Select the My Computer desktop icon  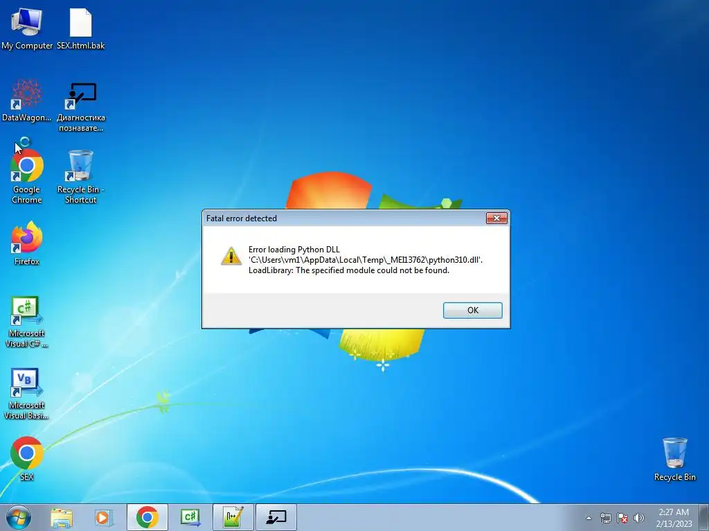(27, 28)
